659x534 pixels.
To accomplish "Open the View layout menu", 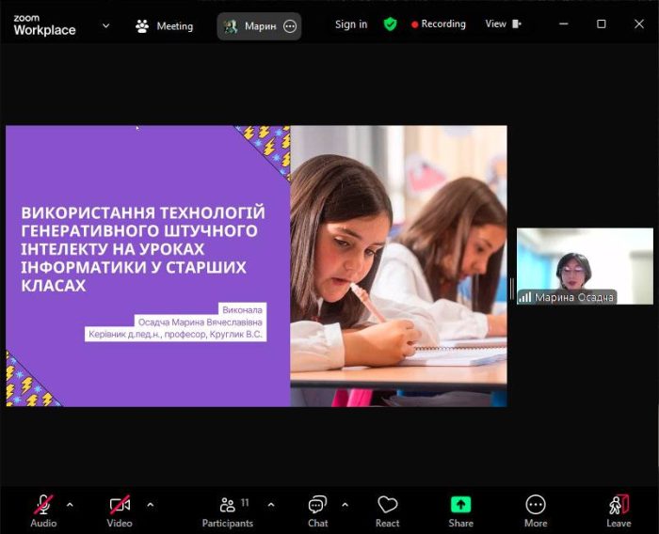I will 503,24.
